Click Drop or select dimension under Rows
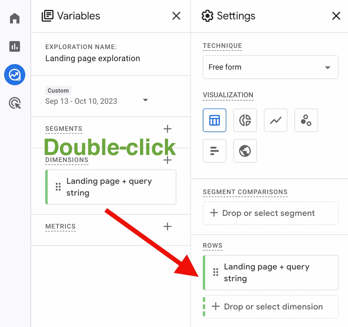Image resolution: width=348 pixels, height=327 pixels. point(270,306)
